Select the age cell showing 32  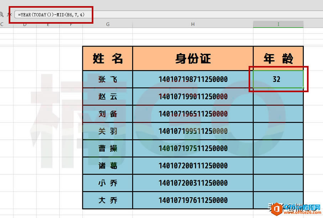pyautogui.click(x=278, y=79)
